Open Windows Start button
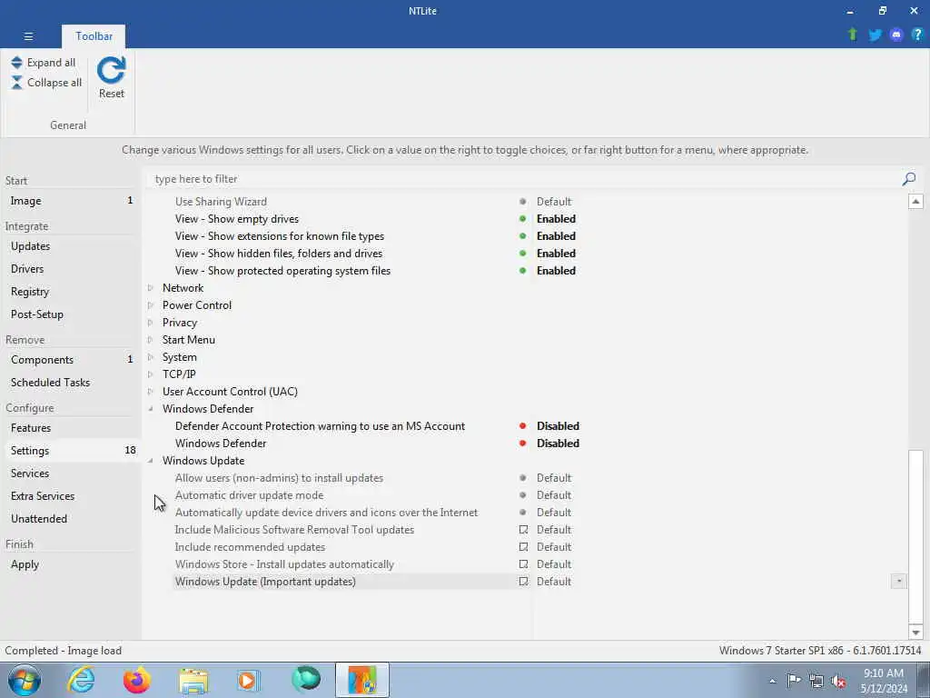This screenshot has height=698, width=930. point(25,680)
